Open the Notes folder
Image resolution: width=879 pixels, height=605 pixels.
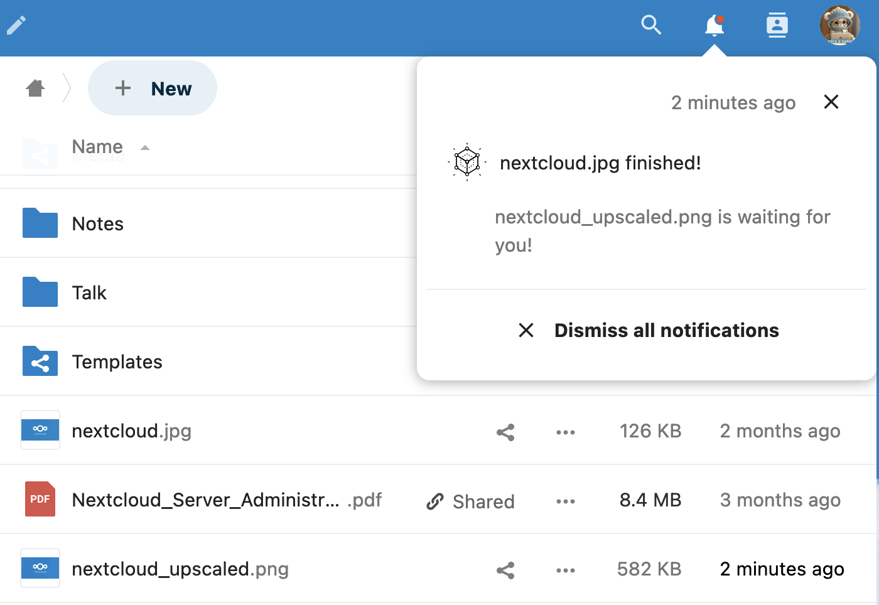pyautogui.click(x=98, y=224)
